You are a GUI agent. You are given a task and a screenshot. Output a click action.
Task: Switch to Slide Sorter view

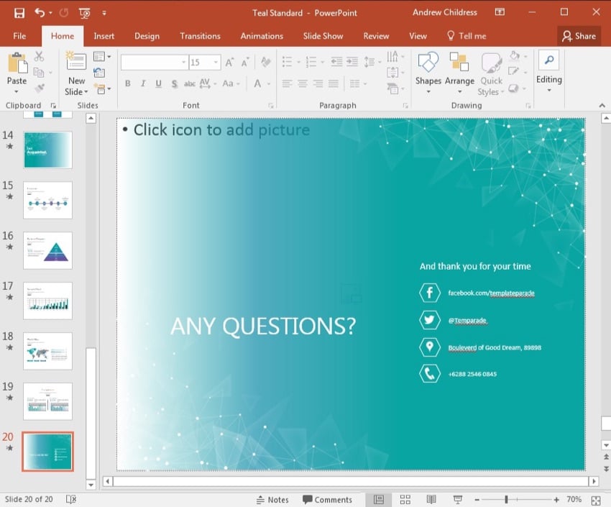coord(405,499)
